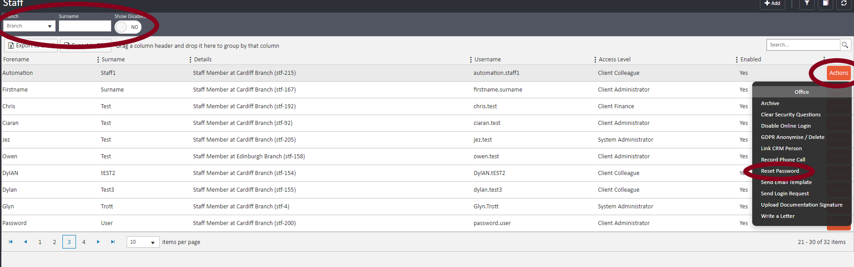This screenshot has height=267, width=854.
Task: Click the orange Actions button for Automation
Action: coord(839,73)
